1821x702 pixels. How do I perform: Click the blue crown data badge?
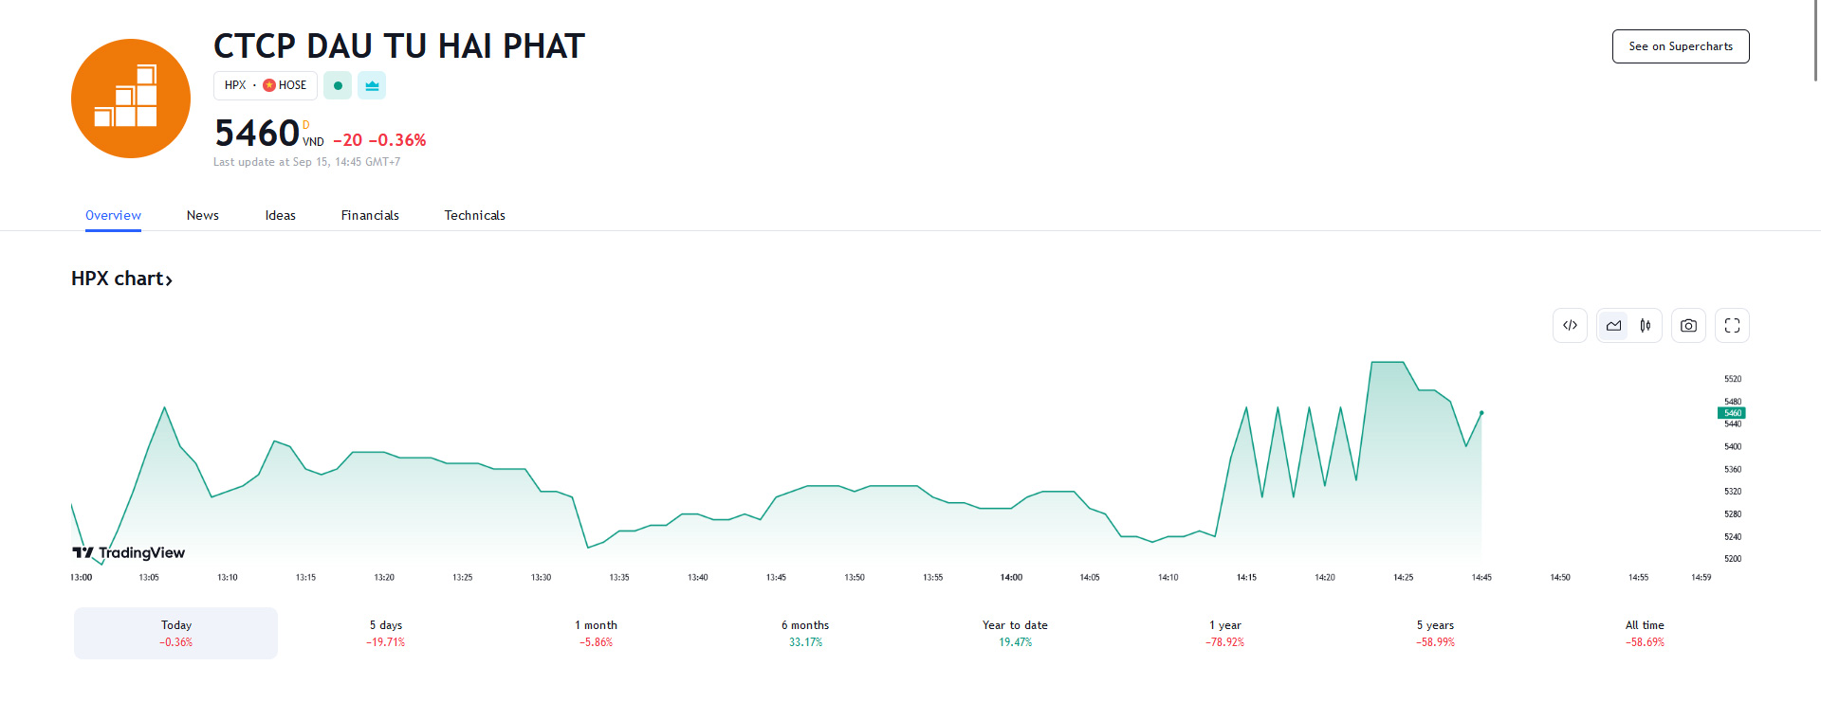coord(372,85)
